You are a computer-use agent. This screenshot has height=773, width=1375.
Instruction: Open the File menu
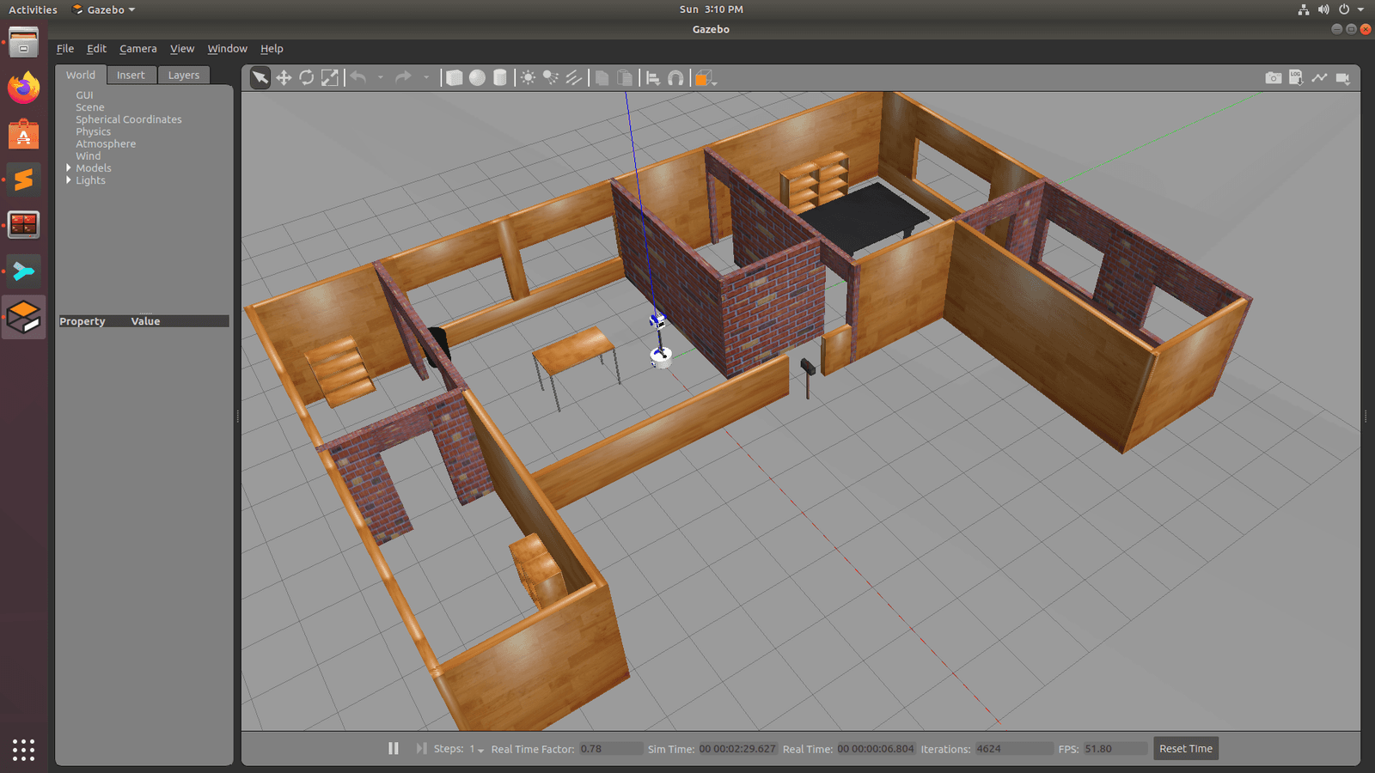pyautogui.click(x=65, y=49)
